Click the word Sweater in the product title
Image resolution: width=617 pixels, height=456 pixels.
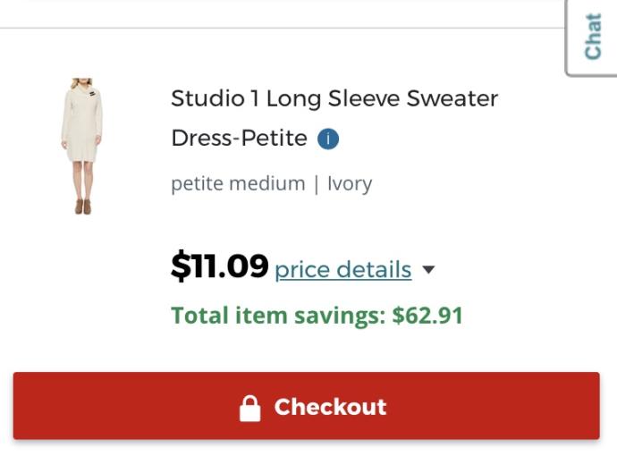pos(452,98)
